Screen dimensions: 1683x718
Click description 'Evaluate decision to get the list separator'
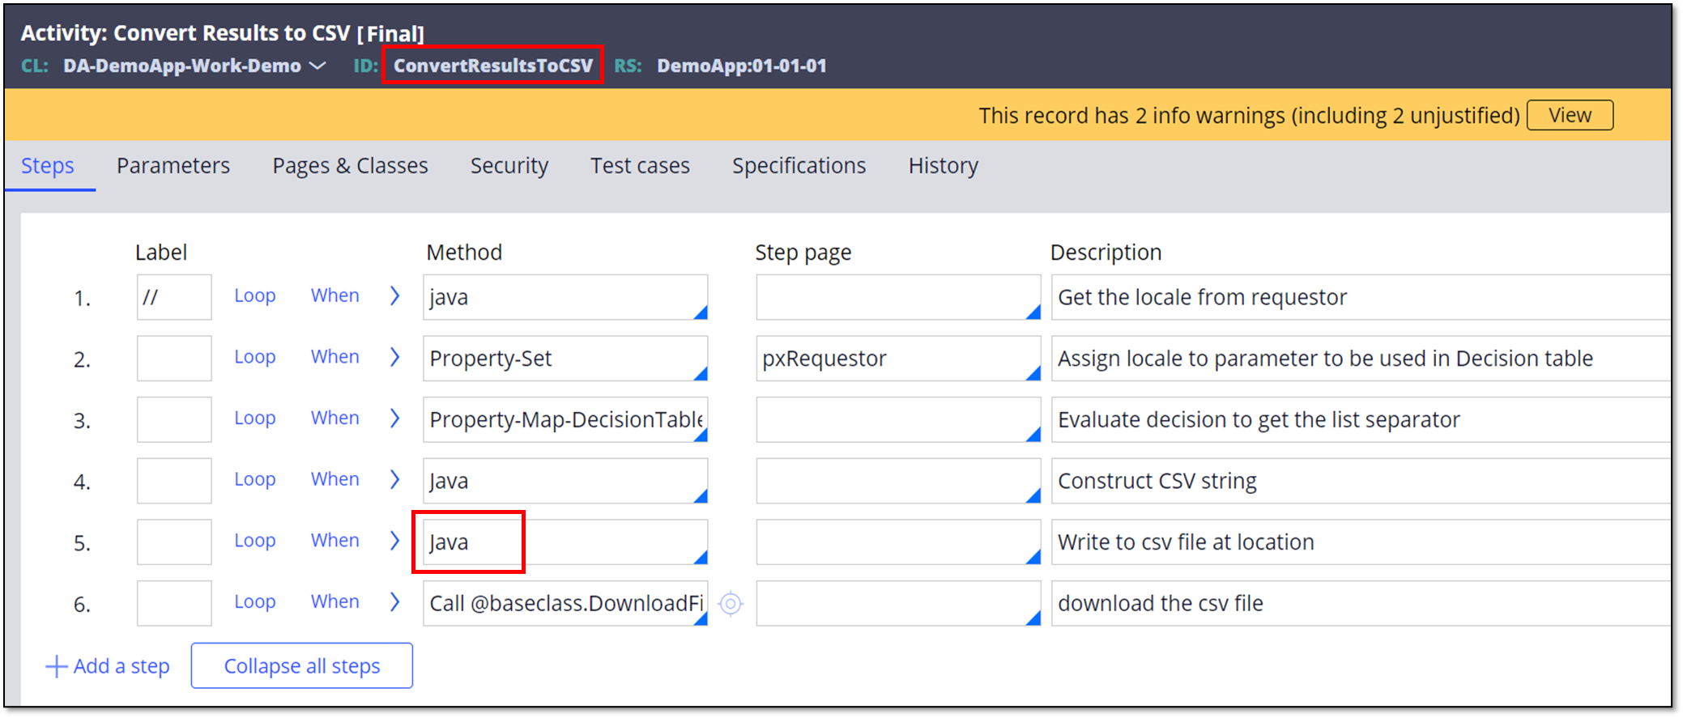pyautogui.click(x=1361, y=419)
